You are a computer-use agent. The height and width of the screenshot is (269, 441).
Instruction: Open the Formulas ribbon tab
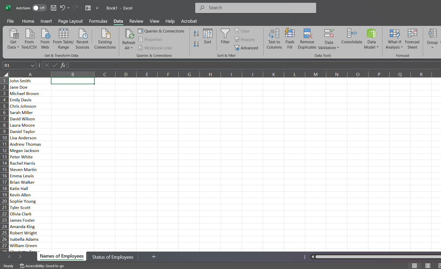pyautogui.click(x=98, y=21)
